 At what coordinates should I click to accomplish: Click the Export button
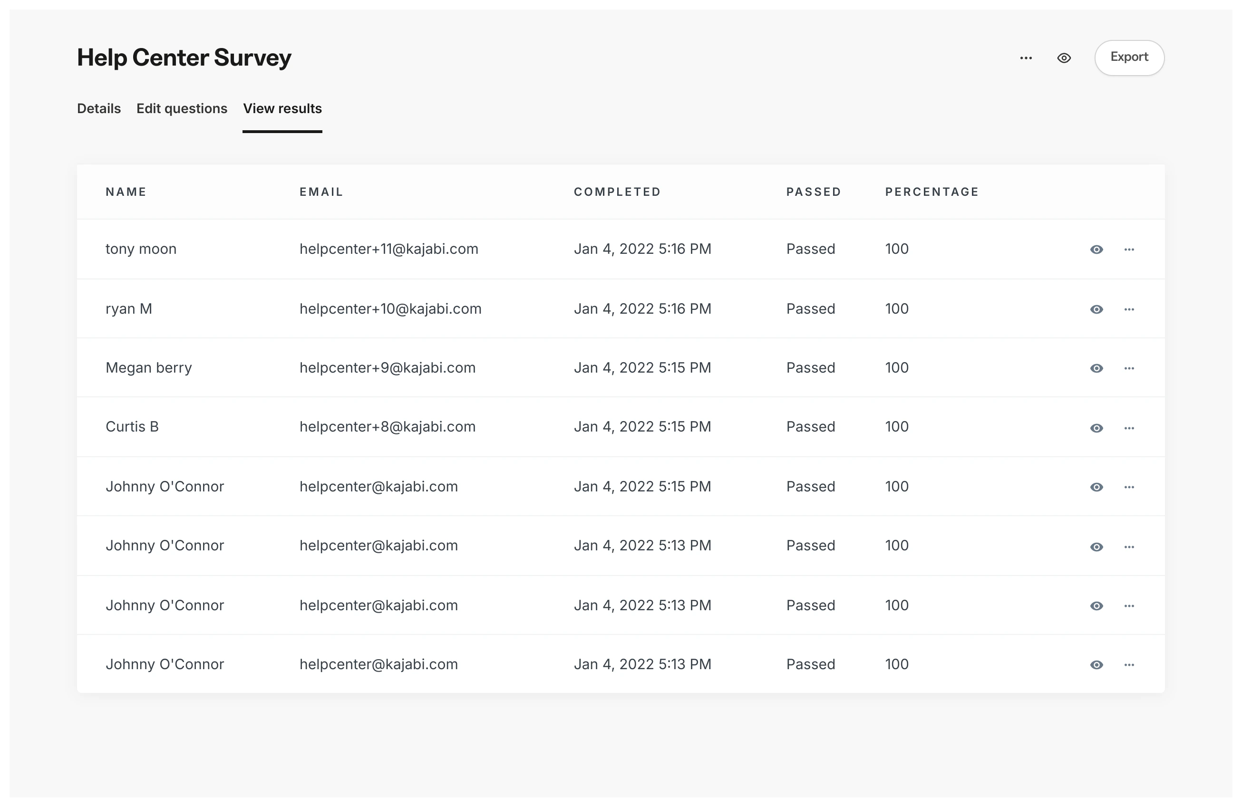[1129, 58]
